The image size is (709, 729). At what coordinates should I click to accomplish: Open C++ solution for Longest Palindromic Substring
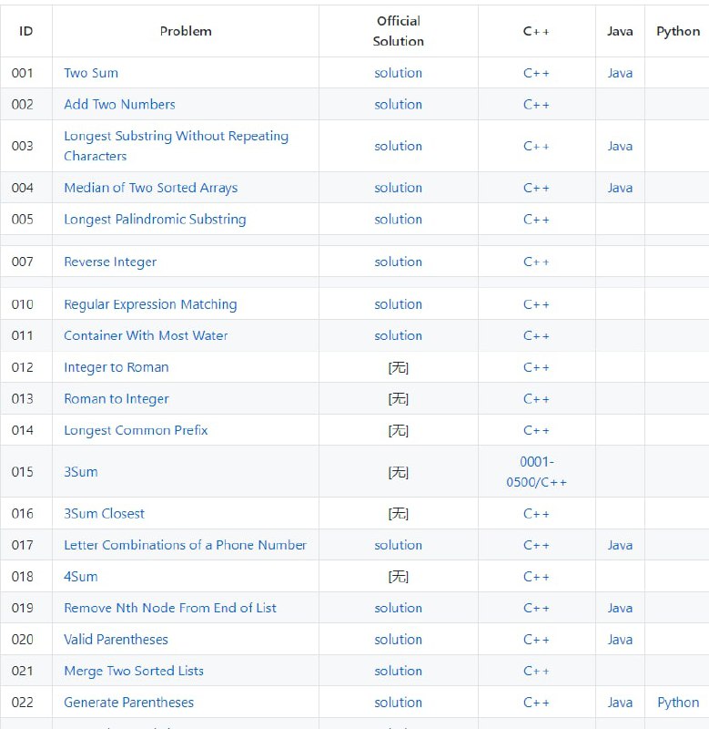536,220
